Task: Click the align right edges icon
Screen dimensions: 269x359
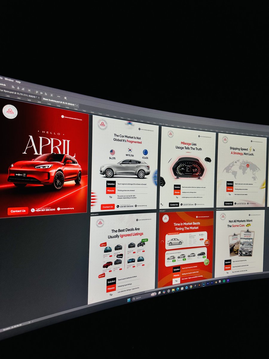Action: click(23, 89)
